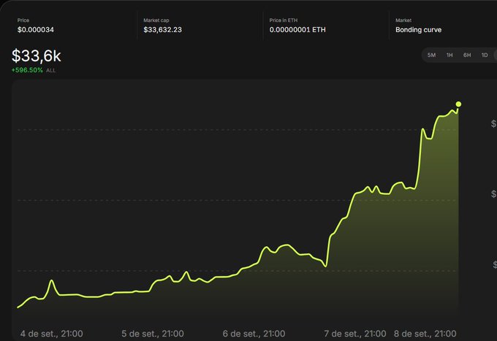Image resolution: width=497 pixels, height=341 pixels.
Task: Click the '7 de set., 21:00' axis label
Action: pyautogui.click(x=354, y=334)
